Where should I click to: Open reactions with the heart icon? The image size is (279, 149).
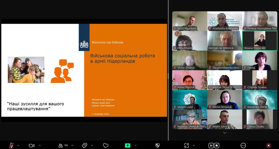click(106, 145)
